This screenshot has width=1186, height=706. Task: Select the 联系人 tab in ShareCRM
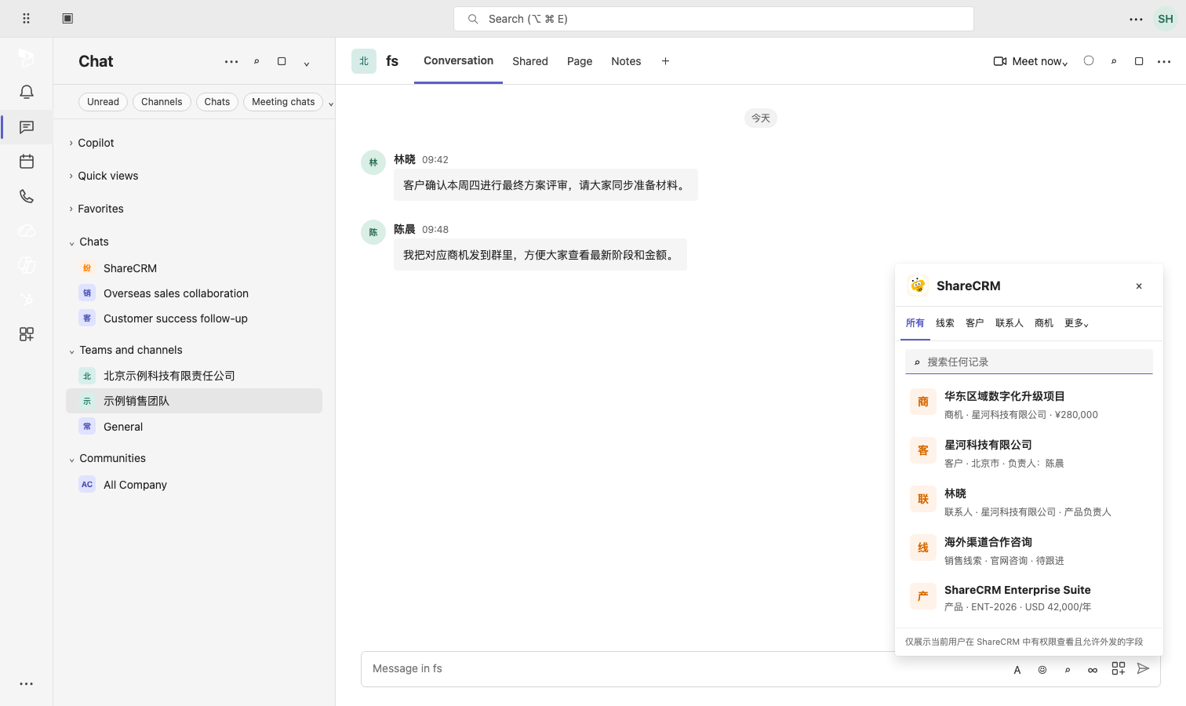pyautogui.click(x=1010, y=323)
